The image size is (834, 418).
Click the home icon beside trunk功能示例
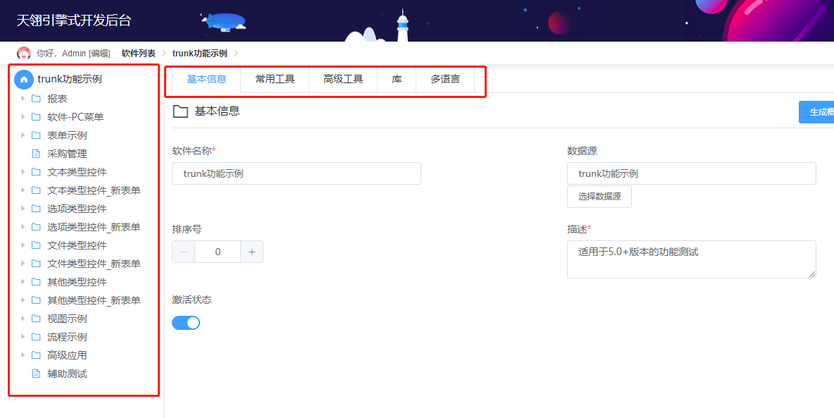(23, 79)
